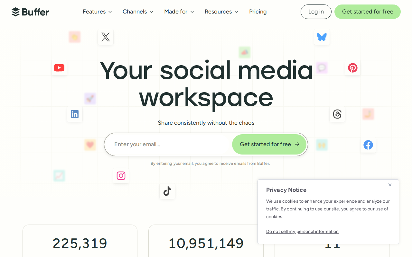This screenshot has height=257, width=412.
Task: Select the Instagram icon
Action: pyautogui.click(x=121, y=176)
